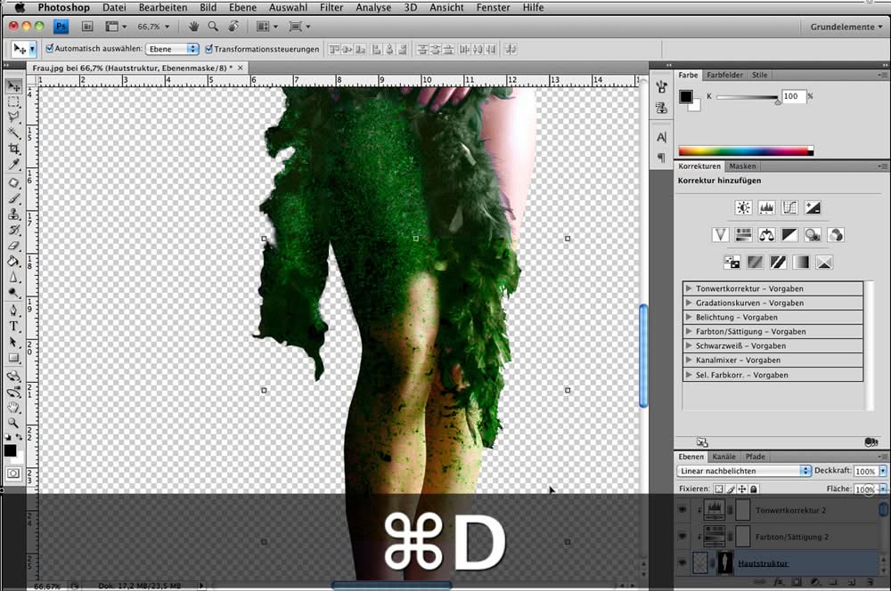Select the Brush tool

[x=13, y=198]
